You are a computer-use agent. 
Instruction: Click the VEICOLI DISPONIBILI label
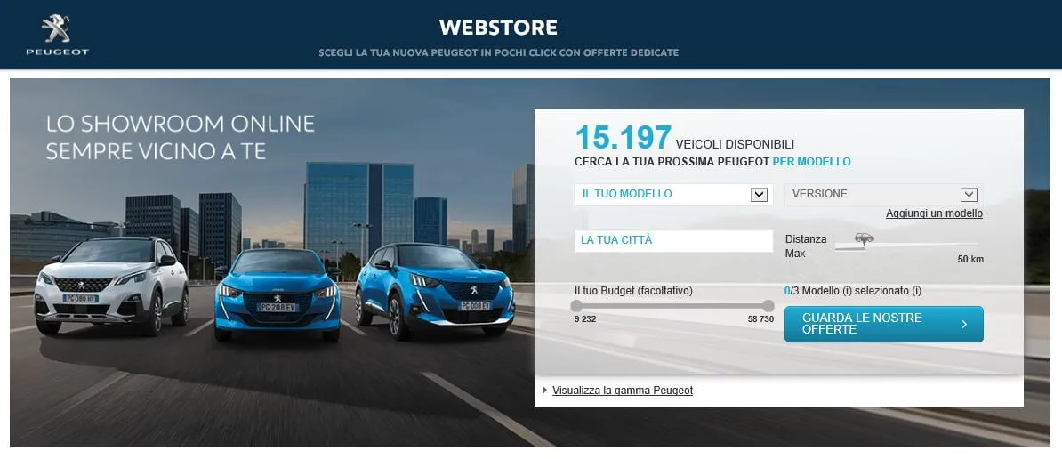(735, 145)
